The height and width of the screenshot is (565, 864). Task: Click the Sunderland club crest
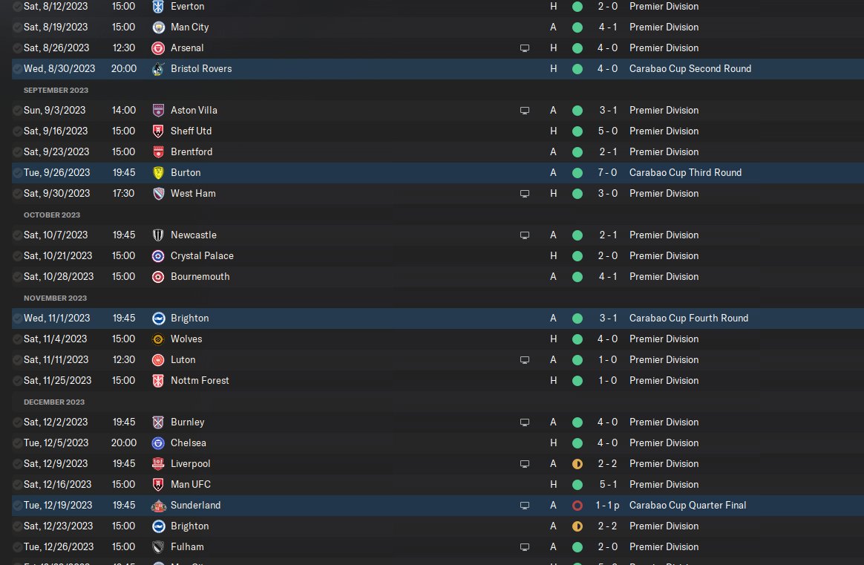click(157, 505)
